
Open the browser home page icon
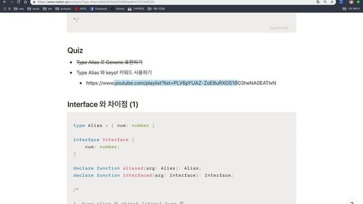click(x=26, y=2)
